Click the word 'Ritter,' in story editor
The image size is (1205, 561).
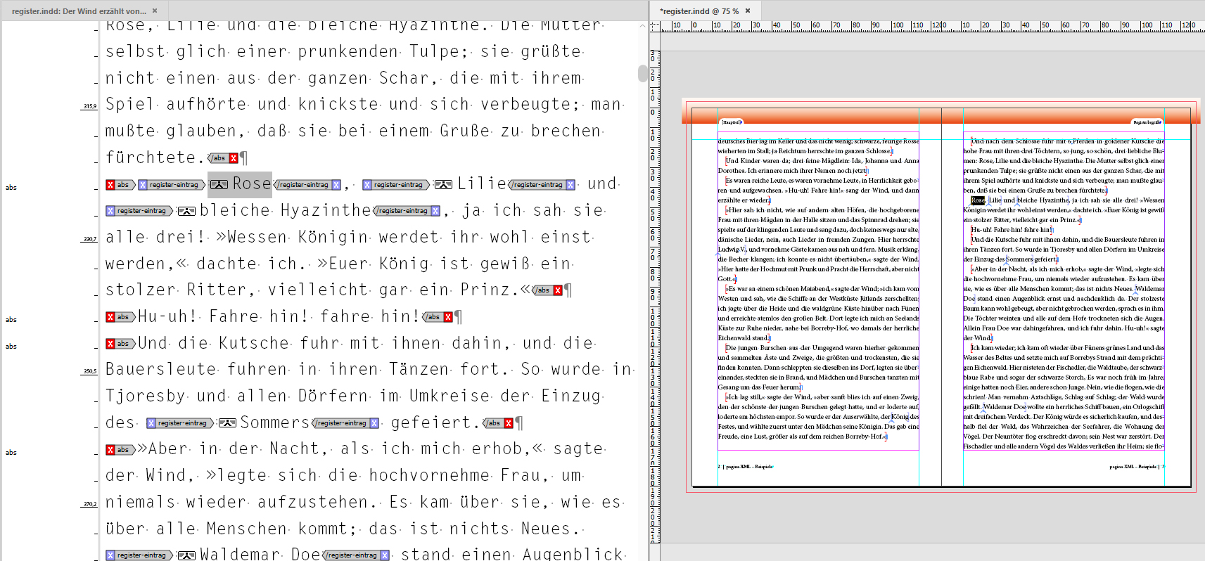[x=217, y=290]
